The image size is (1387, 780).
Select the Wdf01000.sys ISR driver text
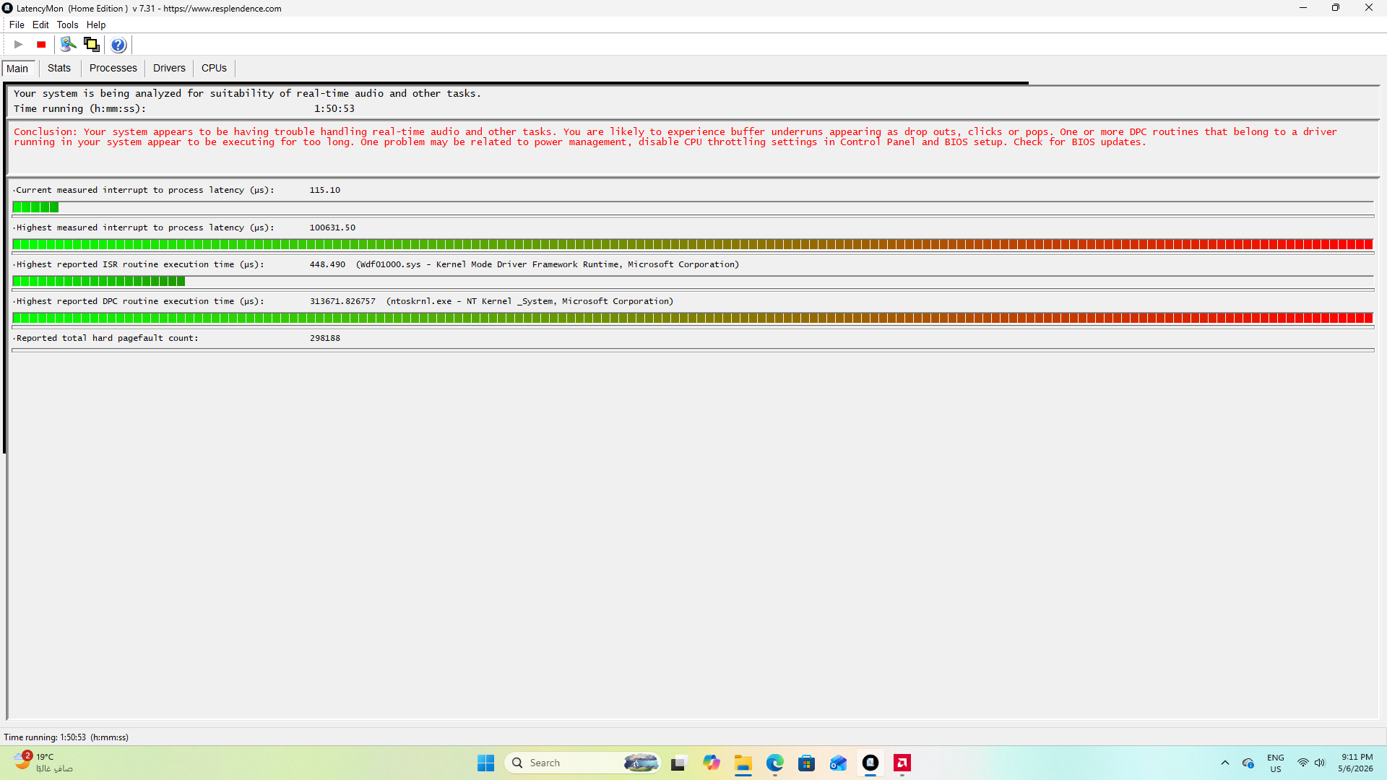click(x=548, y=264)
